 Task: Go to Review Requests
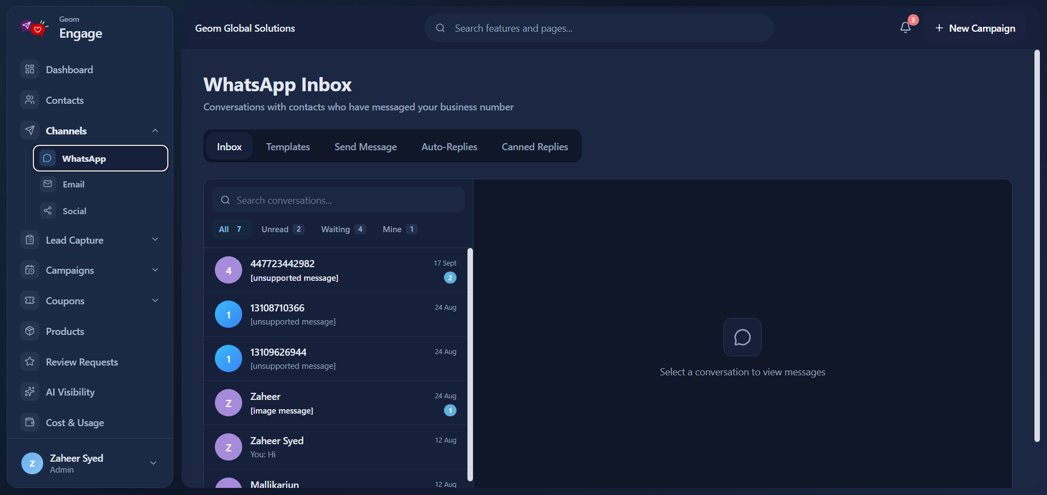point(90,362)
